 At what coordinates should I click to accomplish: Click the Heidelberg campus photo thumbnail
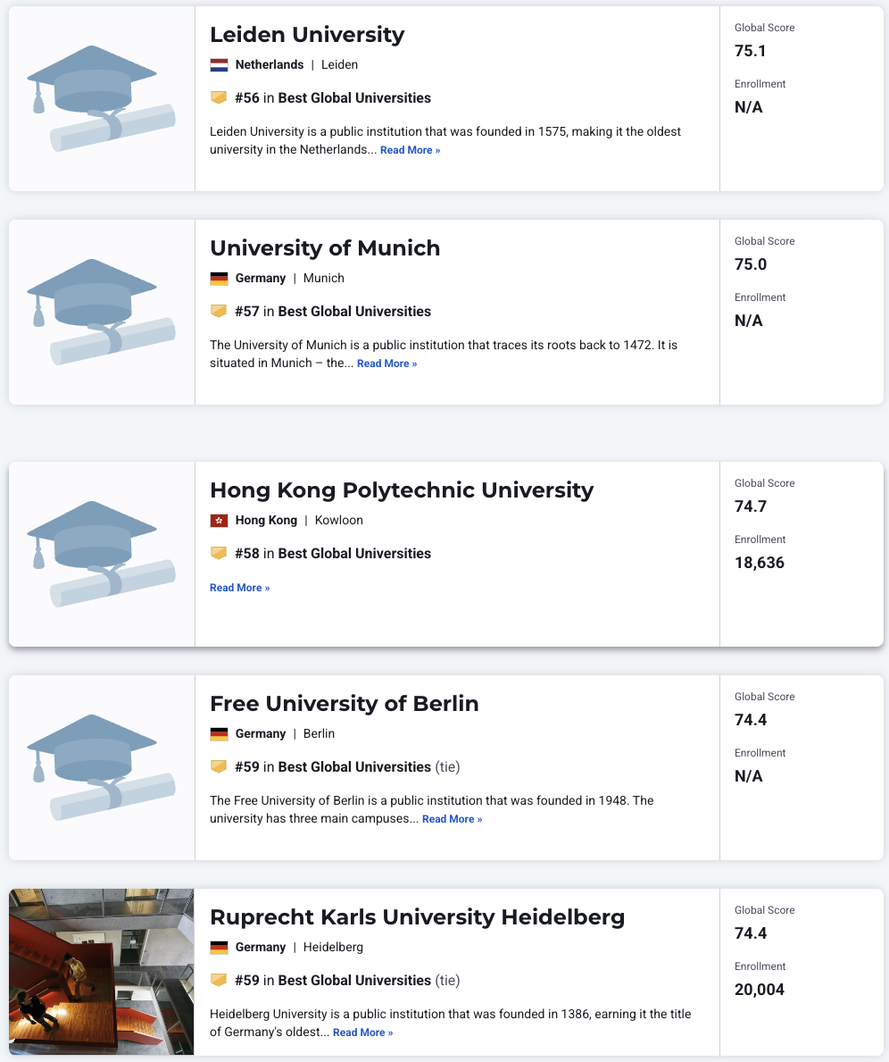pyautogui.click(x=102, y=972)
